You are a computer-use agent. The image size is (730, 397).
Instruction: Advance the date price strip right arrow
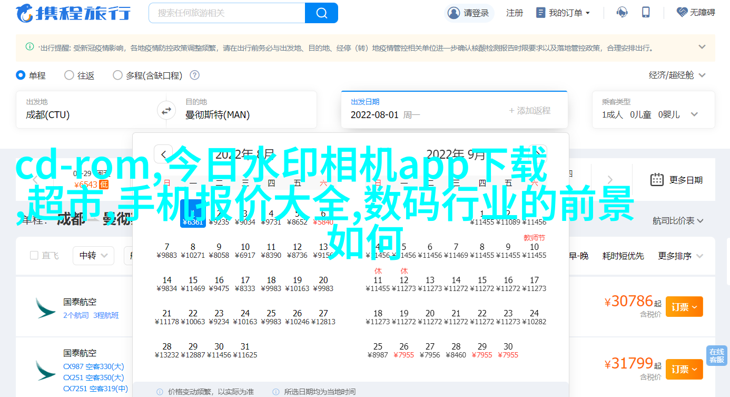610,180
